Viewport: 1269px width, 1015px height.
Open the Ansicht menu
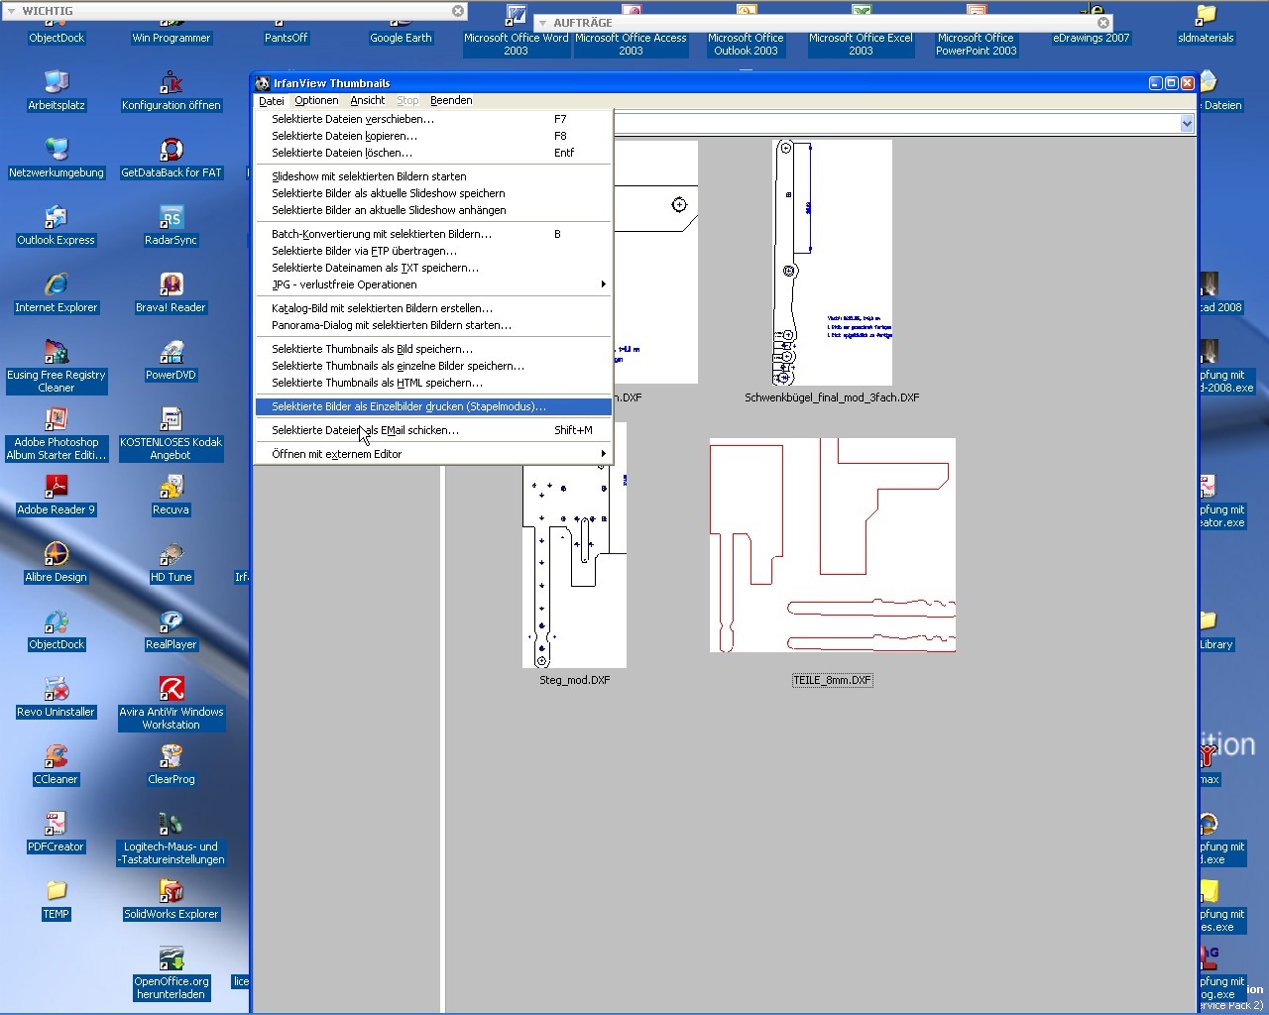tap(367, 100)
